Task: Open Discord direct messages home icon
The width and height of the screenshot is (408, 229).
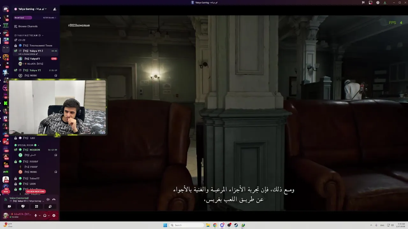Action: (x=5, y=9)
